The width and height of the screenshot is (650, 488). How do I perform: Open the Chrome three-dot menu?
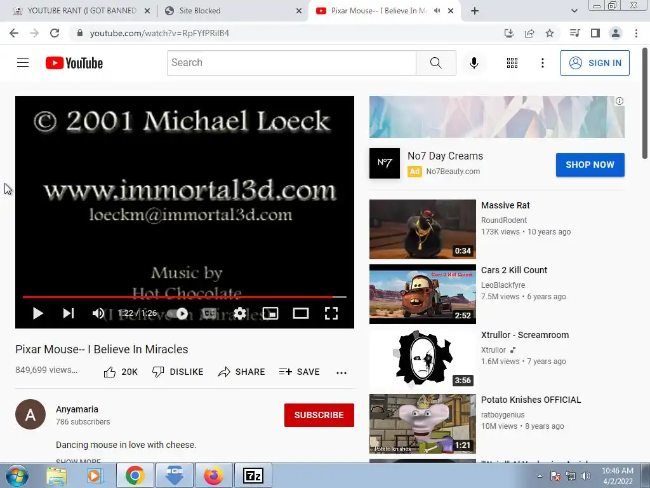[636, 33]
